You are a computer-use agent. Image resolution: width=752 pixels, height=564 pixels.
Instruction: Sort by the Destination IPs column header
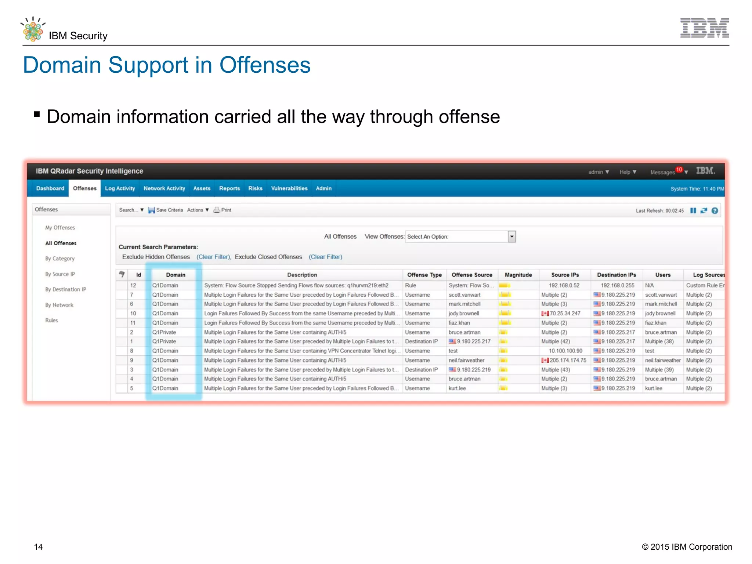pos(617,275)
